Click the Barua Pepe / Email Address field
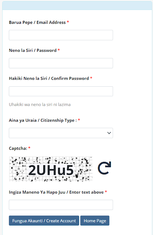Image resolution: width=153 pixels, height=235 pixels. pos(61,35)
